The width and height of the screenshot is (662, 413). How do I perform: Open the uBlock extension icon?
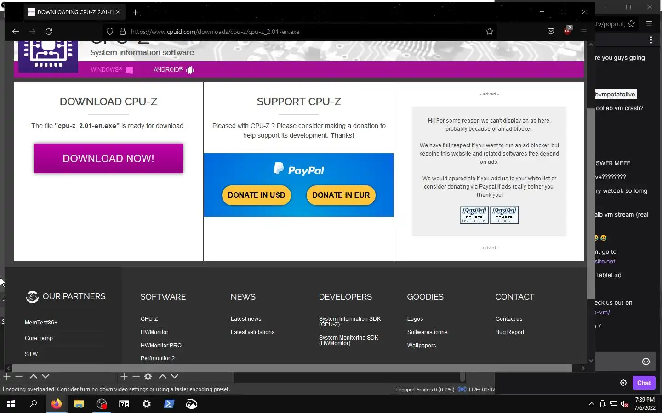tap(567, 31)
